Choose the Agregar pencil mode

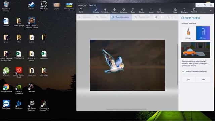(x=188, y=33)
